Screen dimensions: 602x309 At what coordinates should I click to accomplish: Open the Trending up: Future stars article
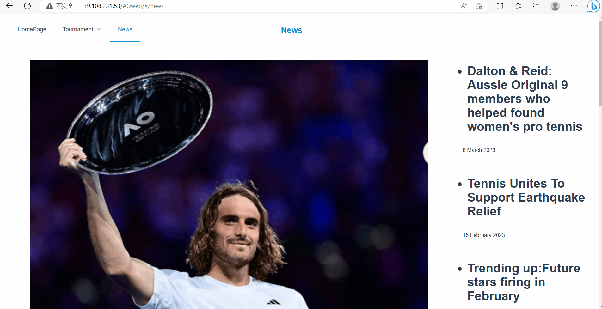[524, 282]
